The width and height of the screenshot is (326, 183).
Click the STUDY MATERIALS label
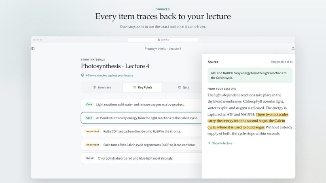point(93,60)
